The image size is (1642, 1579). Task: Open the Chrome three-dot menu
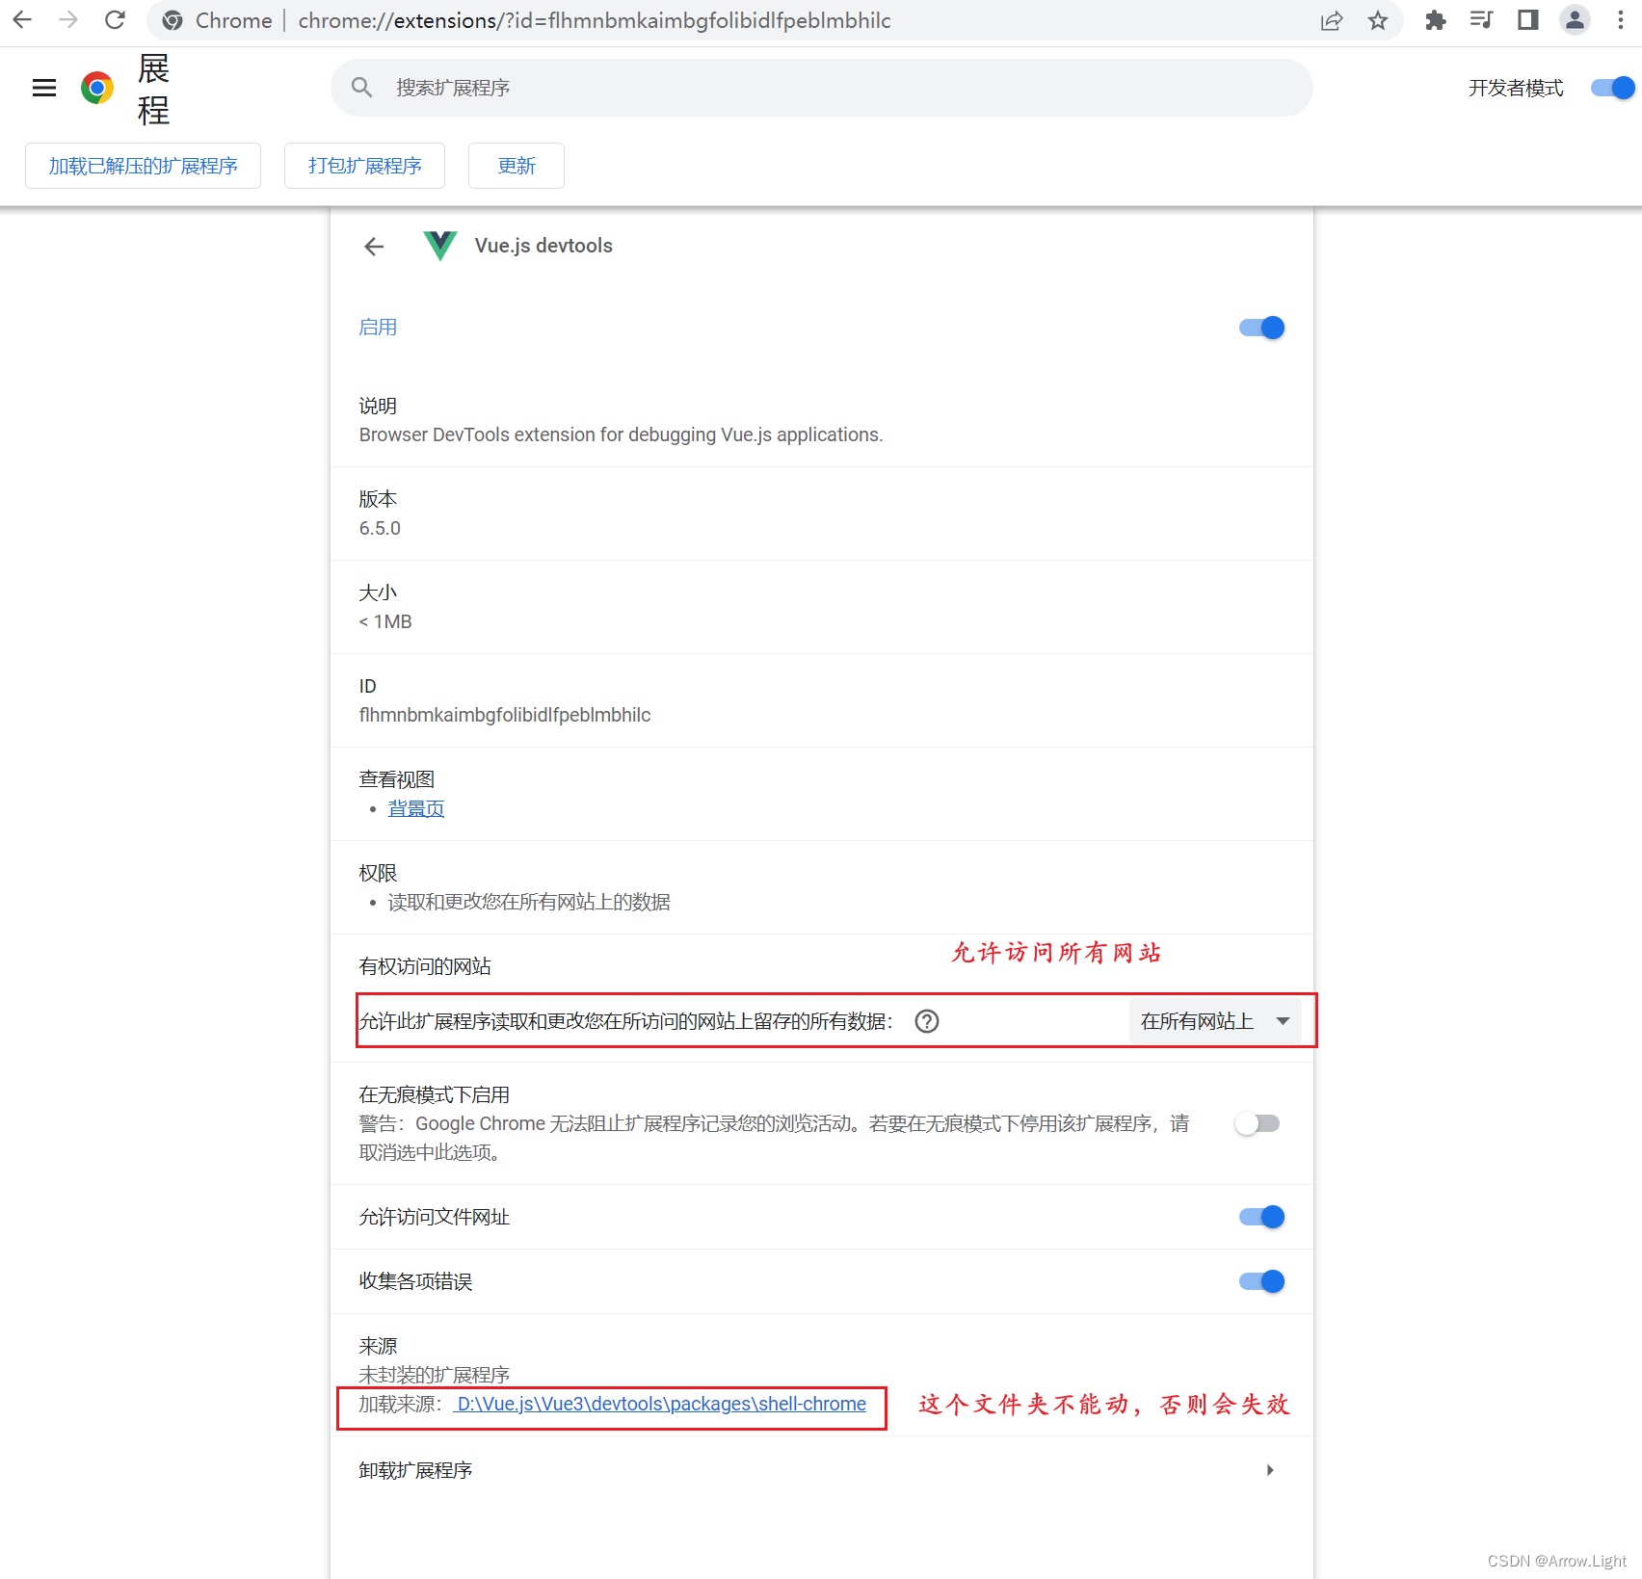(x=1621, y=20)
